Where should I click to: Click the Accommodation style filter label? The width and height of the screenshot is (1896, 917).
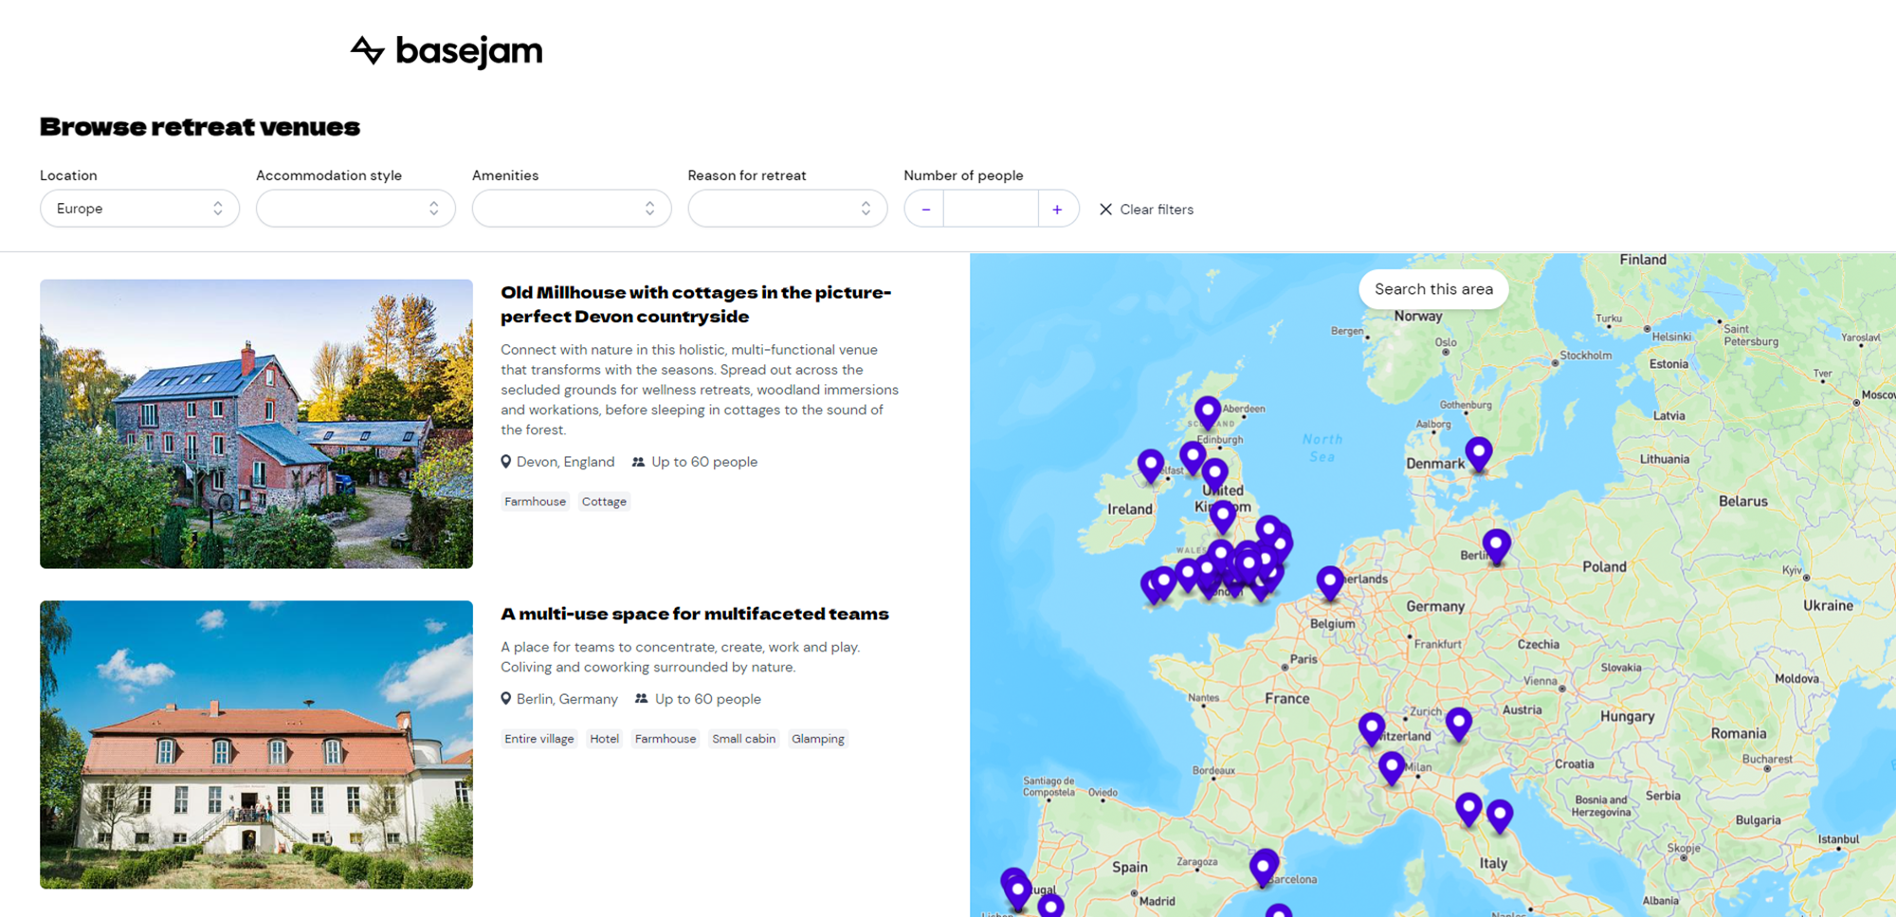click(329, 175)
